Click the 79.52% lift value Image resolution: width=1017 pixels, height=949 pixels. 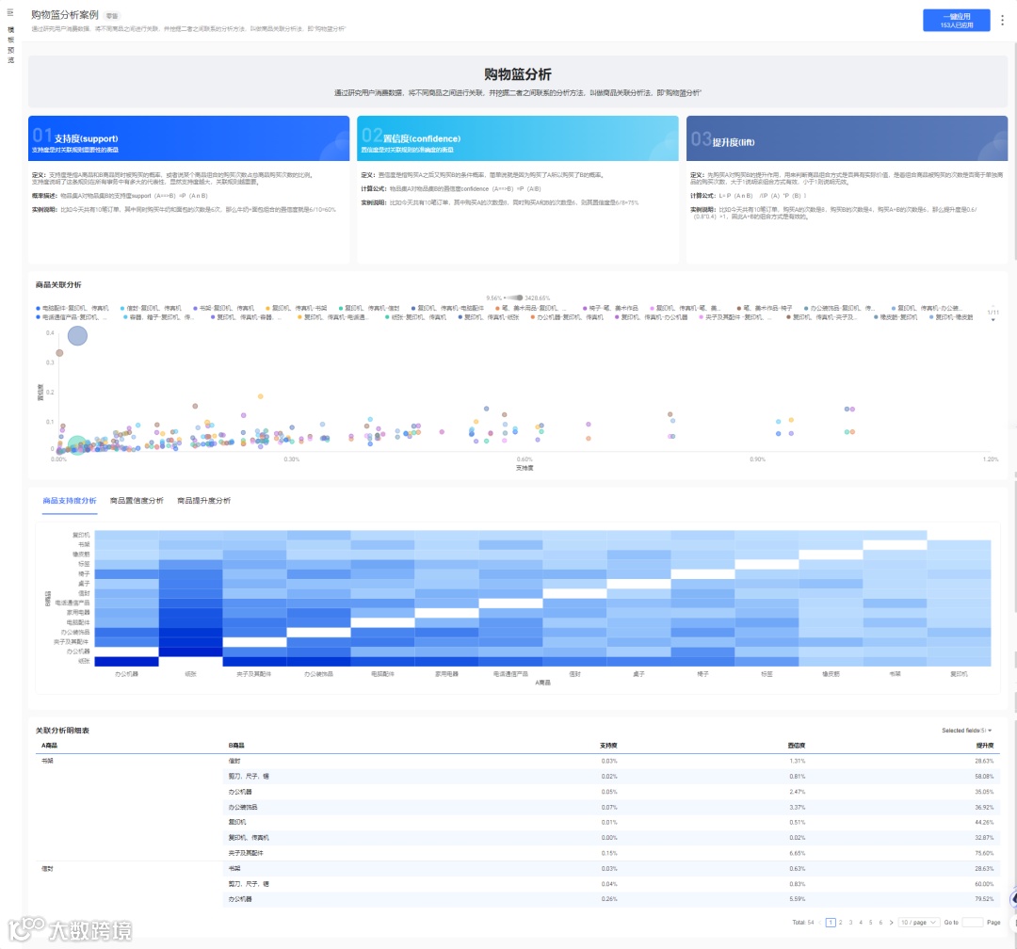(984, 899)
